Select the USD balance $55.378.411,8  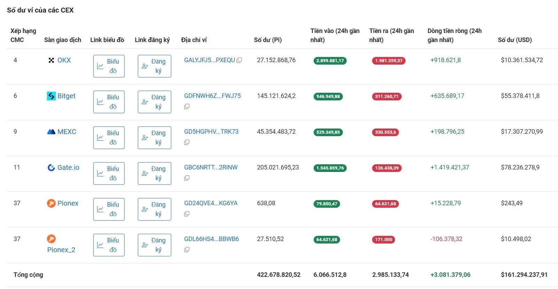click(520, 96)
